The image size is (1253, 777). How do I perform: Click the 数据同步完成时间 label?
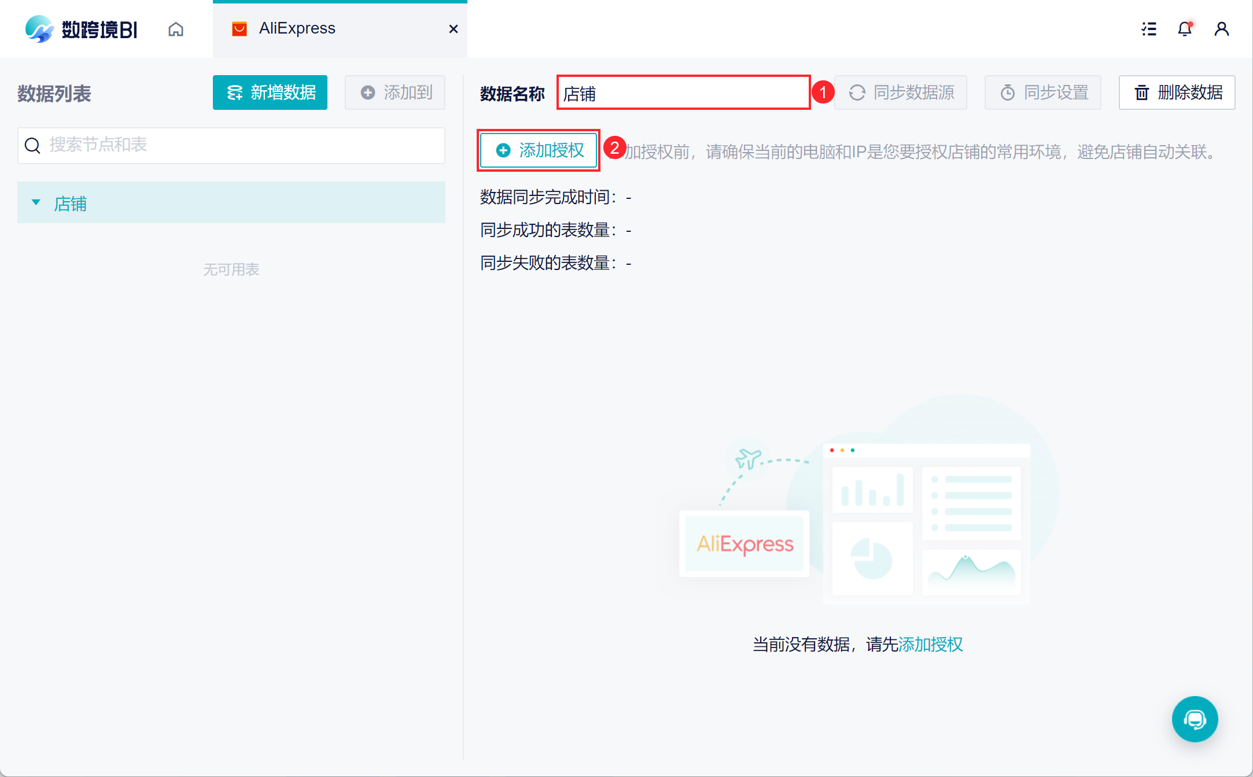tap(549, 197)
